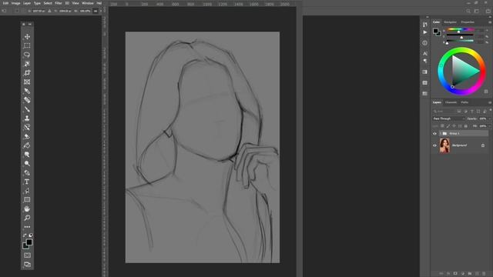
Task: Select the Dodge tool
Action: tap(27, 164)
